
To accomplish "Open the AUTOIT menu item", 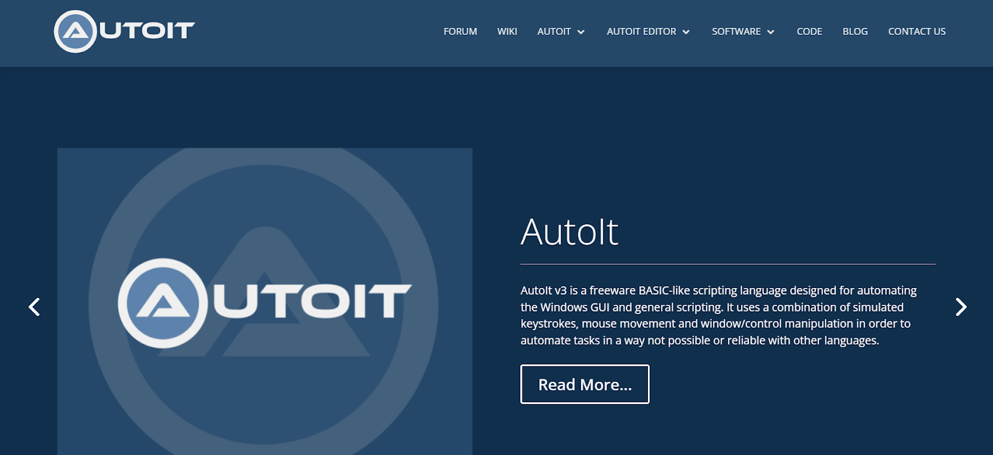I will (x=554, y=31).
